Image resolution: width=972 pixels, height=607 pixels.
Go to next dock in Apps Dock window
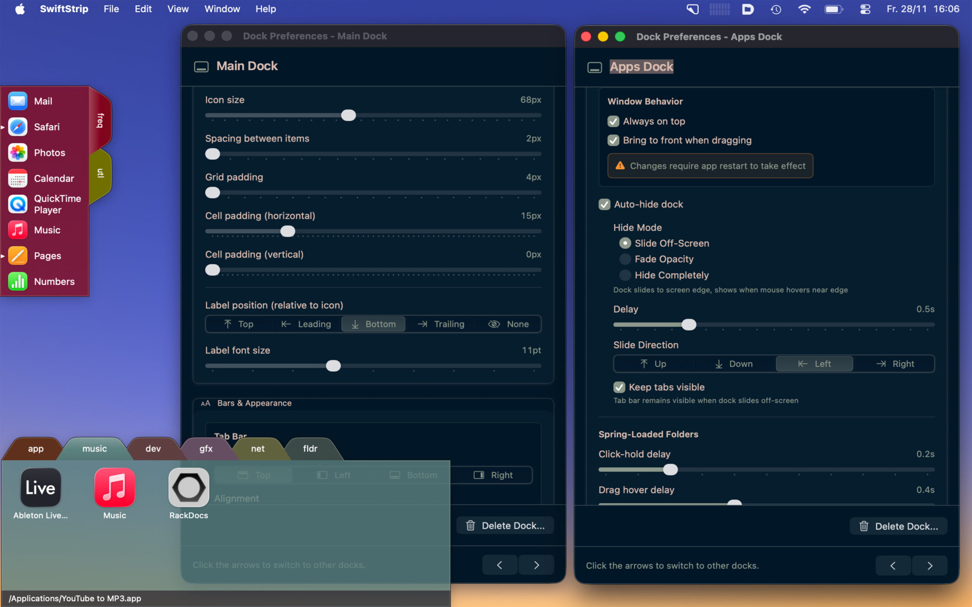coord(929,566)
